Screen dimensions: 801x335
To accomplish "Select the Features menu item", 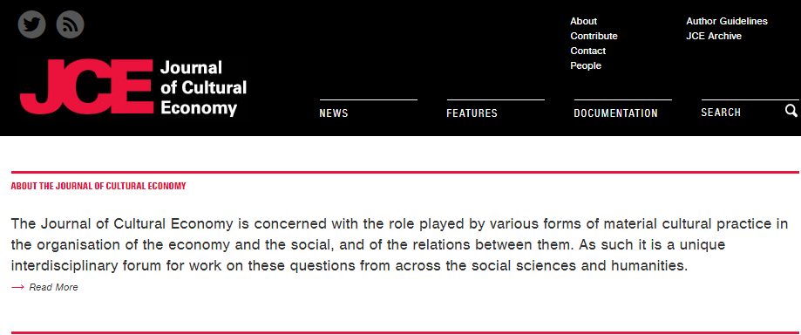I will click(472, 113).
